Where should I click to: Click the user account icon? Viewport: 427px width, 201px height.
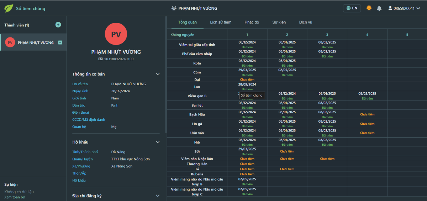[390, 8]
